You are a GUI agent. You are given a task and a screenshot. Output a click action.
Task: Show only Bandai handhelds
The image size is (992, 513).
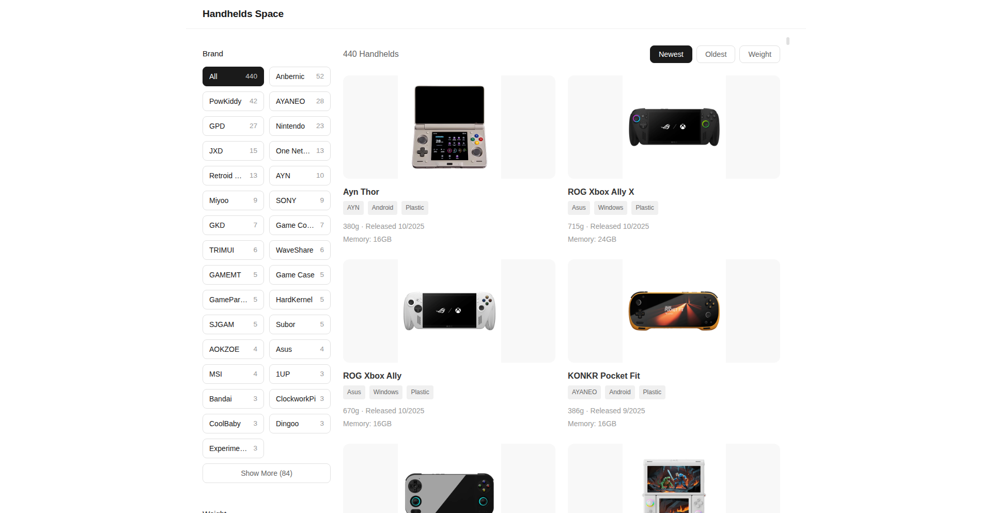233,399
